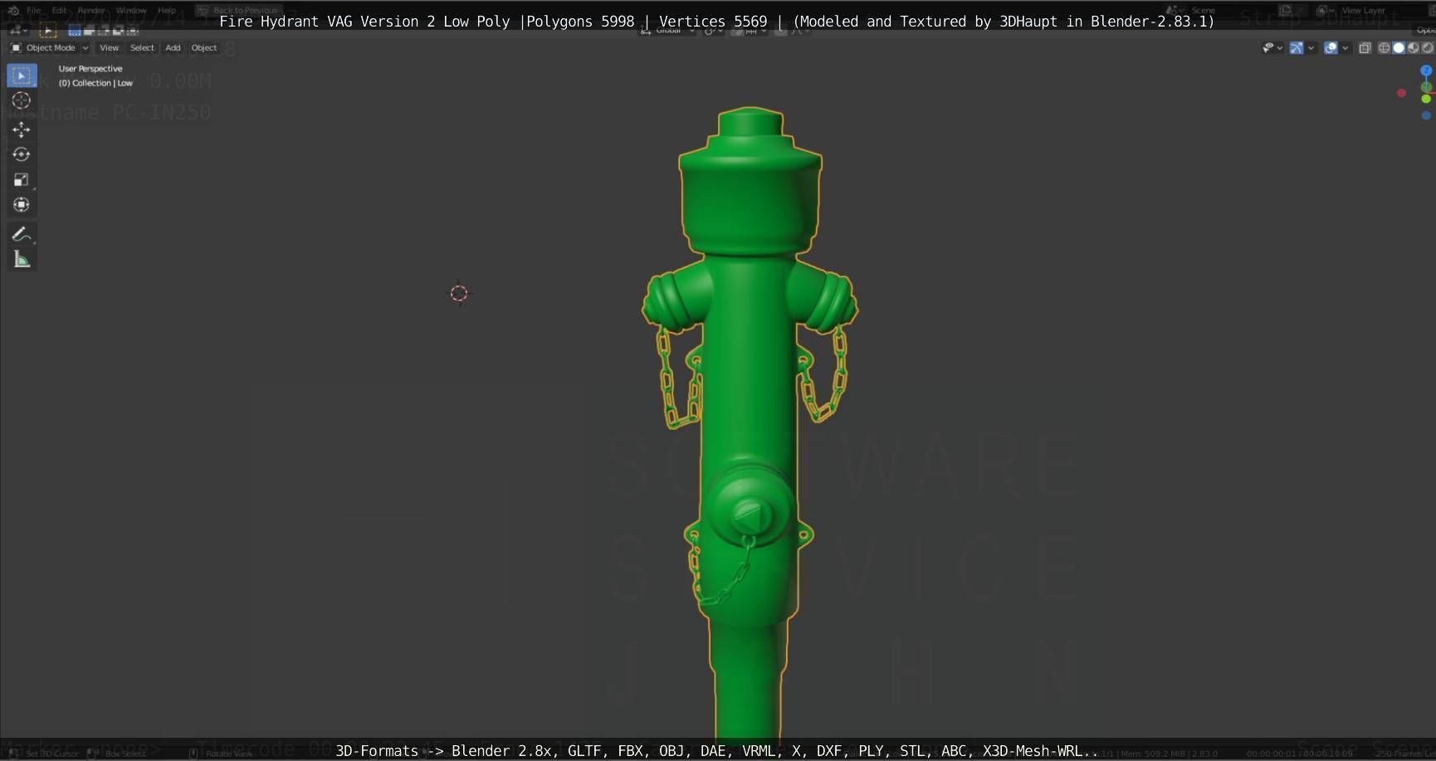The height and width of the screenshot is (761, 1436).
Task: Select the Move tool
Action: [x=22, y=129]
